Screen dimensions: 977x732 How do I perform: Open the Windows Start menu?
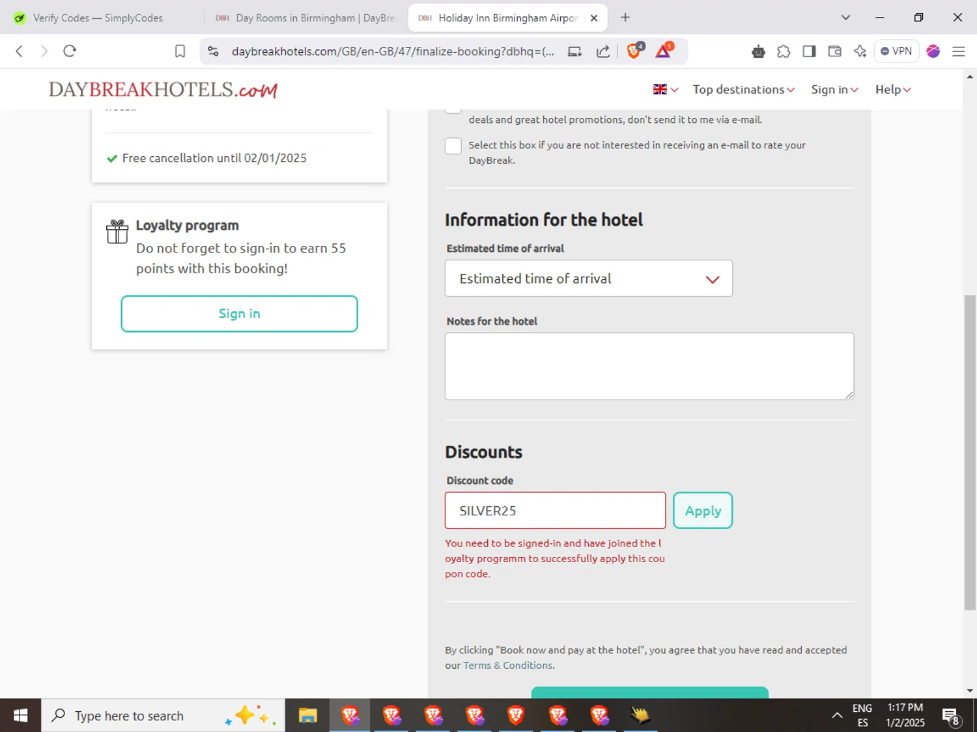20,716
